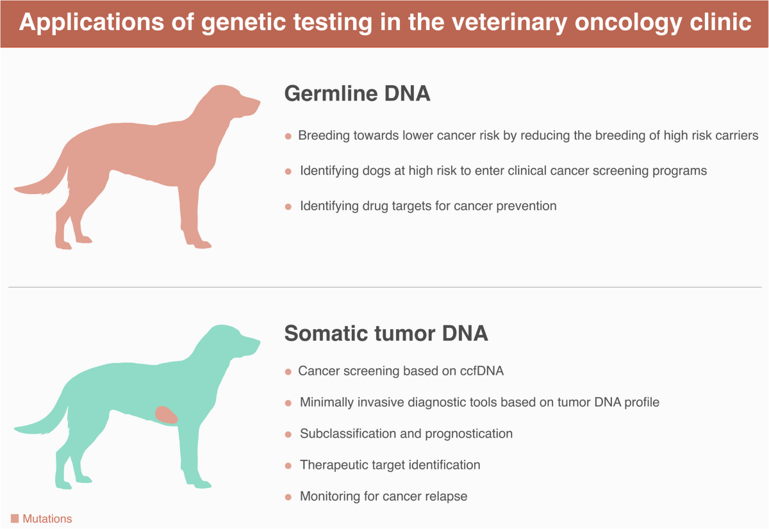
Task: Click bullet dot beside 'Cancer screening based on ccfDNA'
Action: point(288,372)
